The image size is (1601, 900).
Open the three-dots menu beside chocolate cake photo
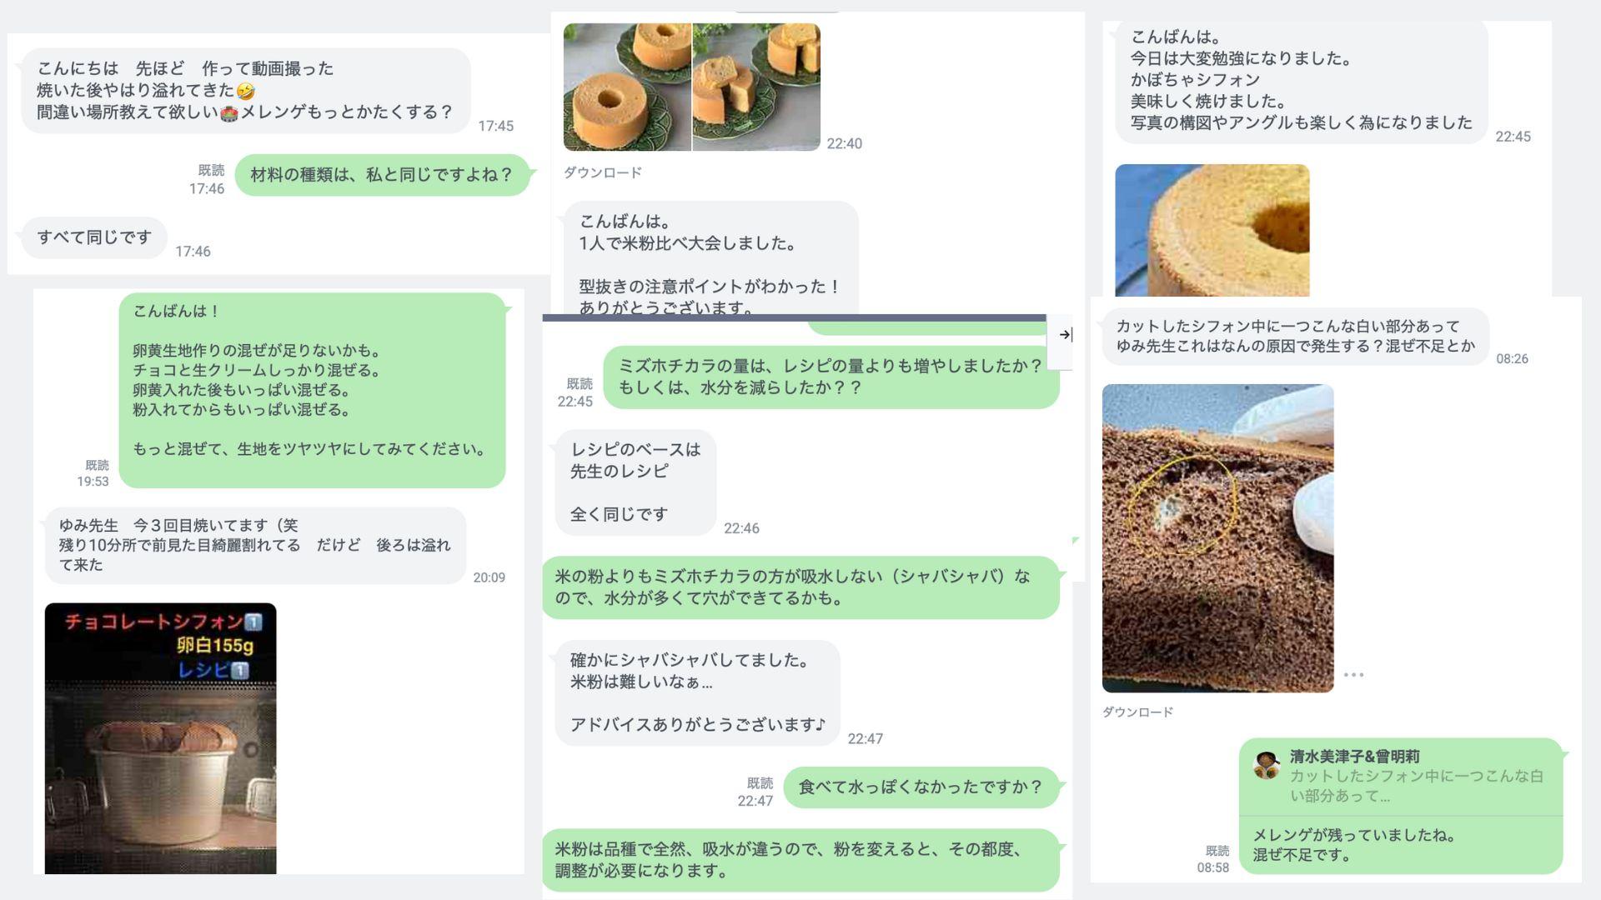(1353, 674)
